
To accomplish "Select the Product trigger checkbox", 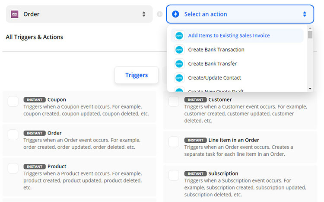I will click(13, 168).
